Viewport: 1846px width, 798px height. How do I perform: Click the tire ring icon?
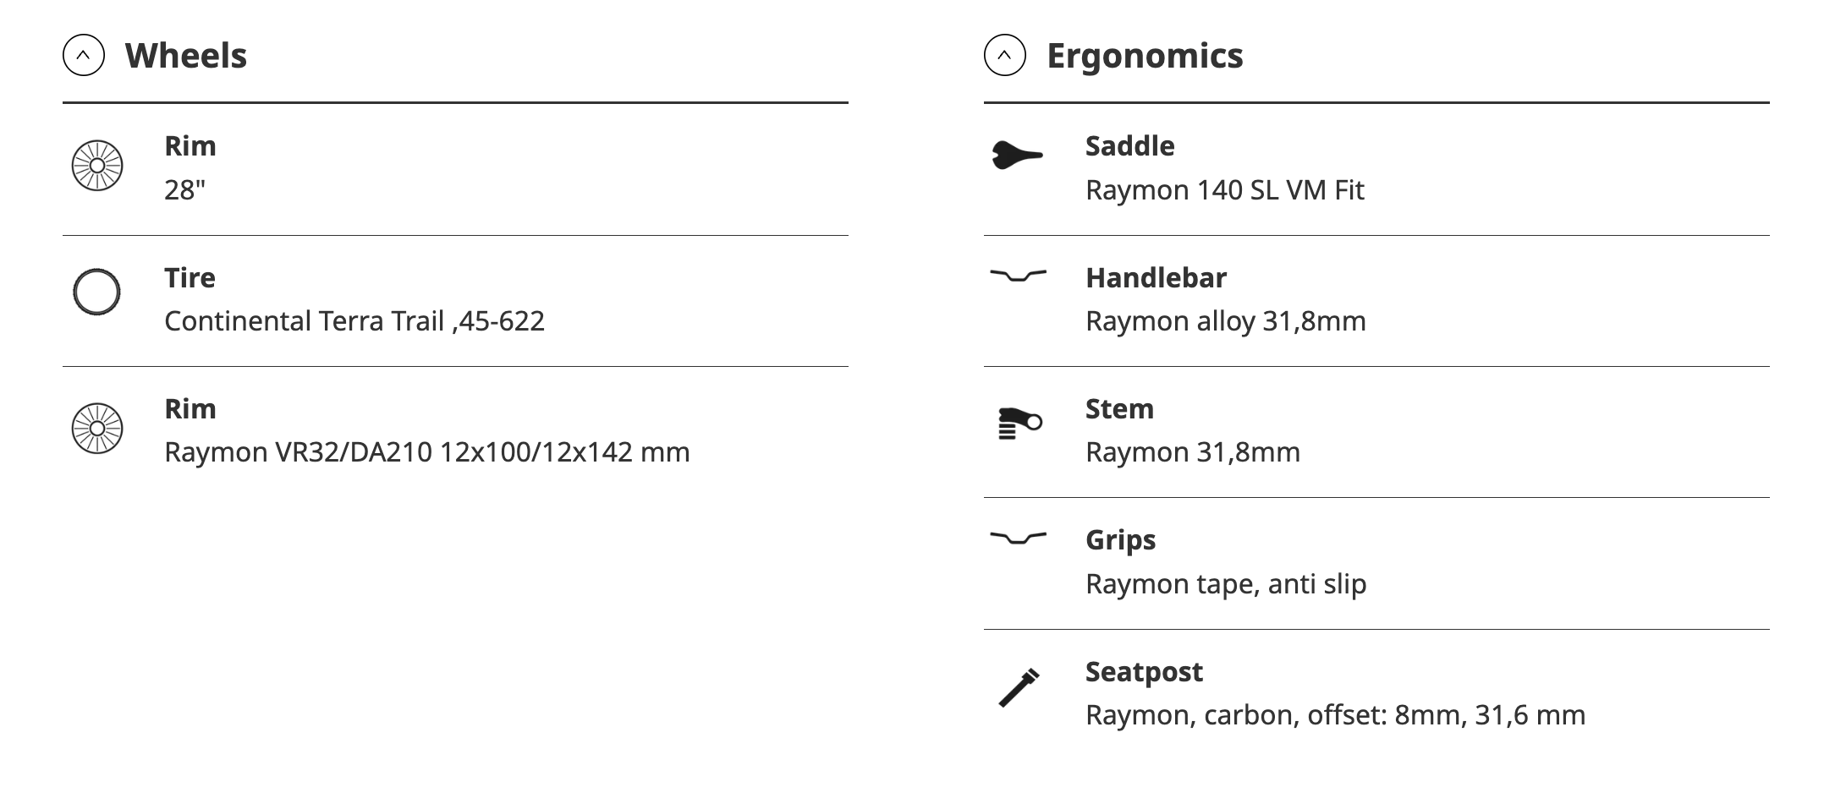(97, 292)
